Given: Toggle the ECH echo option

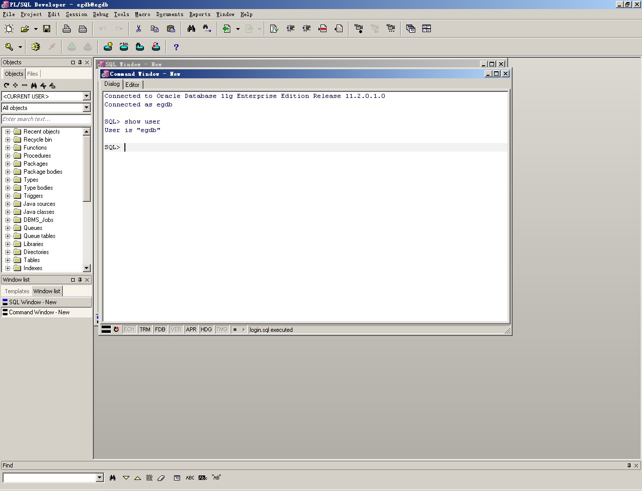Looking at the screenshot, I should point(129,329).
